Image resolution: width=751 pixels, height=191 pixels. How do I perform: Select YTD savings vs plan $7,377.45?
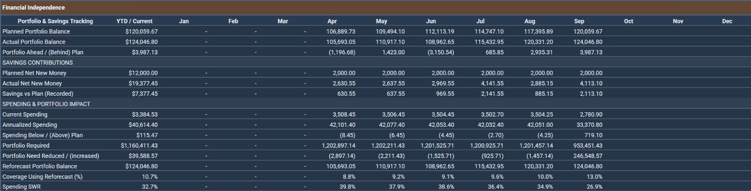coord(144,94)
